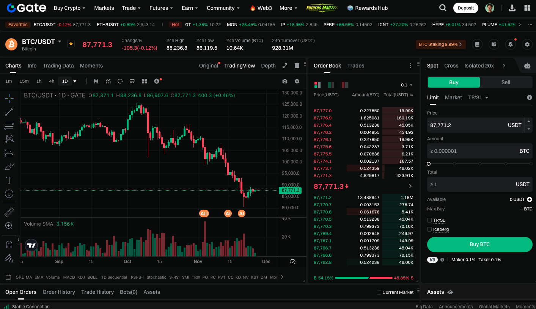Click the circular arrow icon in chart toolbar
The height and width of the screenshot is (309, 536).
pyautogui.click(x=120, y=81)
